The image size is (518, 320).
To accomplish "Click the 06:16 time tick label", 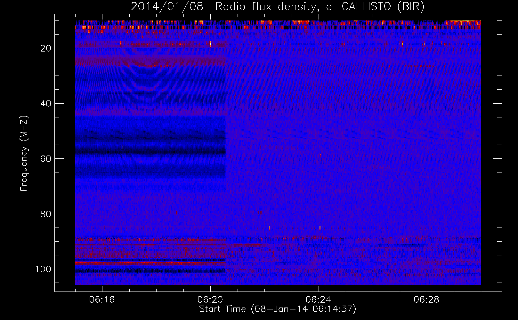I will [x=102, y=300].
